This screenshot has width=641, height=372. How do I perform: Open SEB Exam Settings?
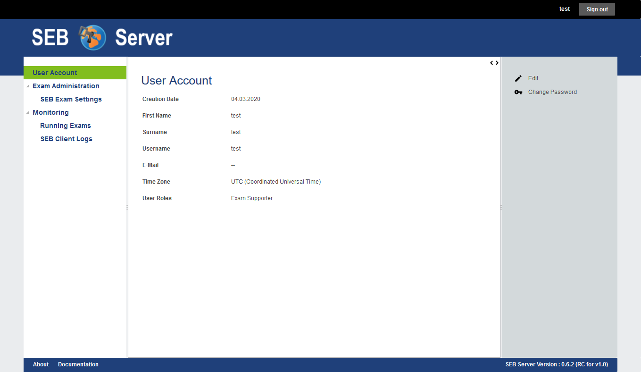pyautogui.click(x=71, y=99)
